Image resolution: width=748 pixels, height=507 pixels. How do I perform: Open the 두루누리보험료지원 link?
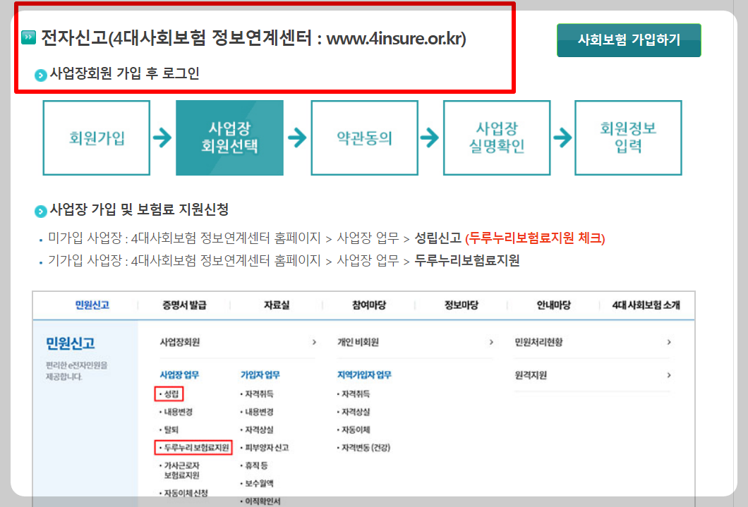click(194, 446)
